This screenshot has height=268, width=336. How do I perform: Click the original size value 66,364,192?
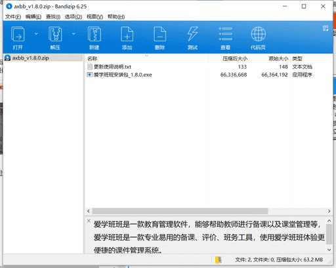274,75
